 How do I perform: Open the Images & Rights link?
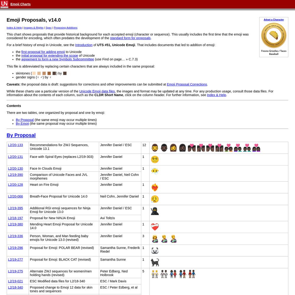pyautogui.click(x=34, y=28)
